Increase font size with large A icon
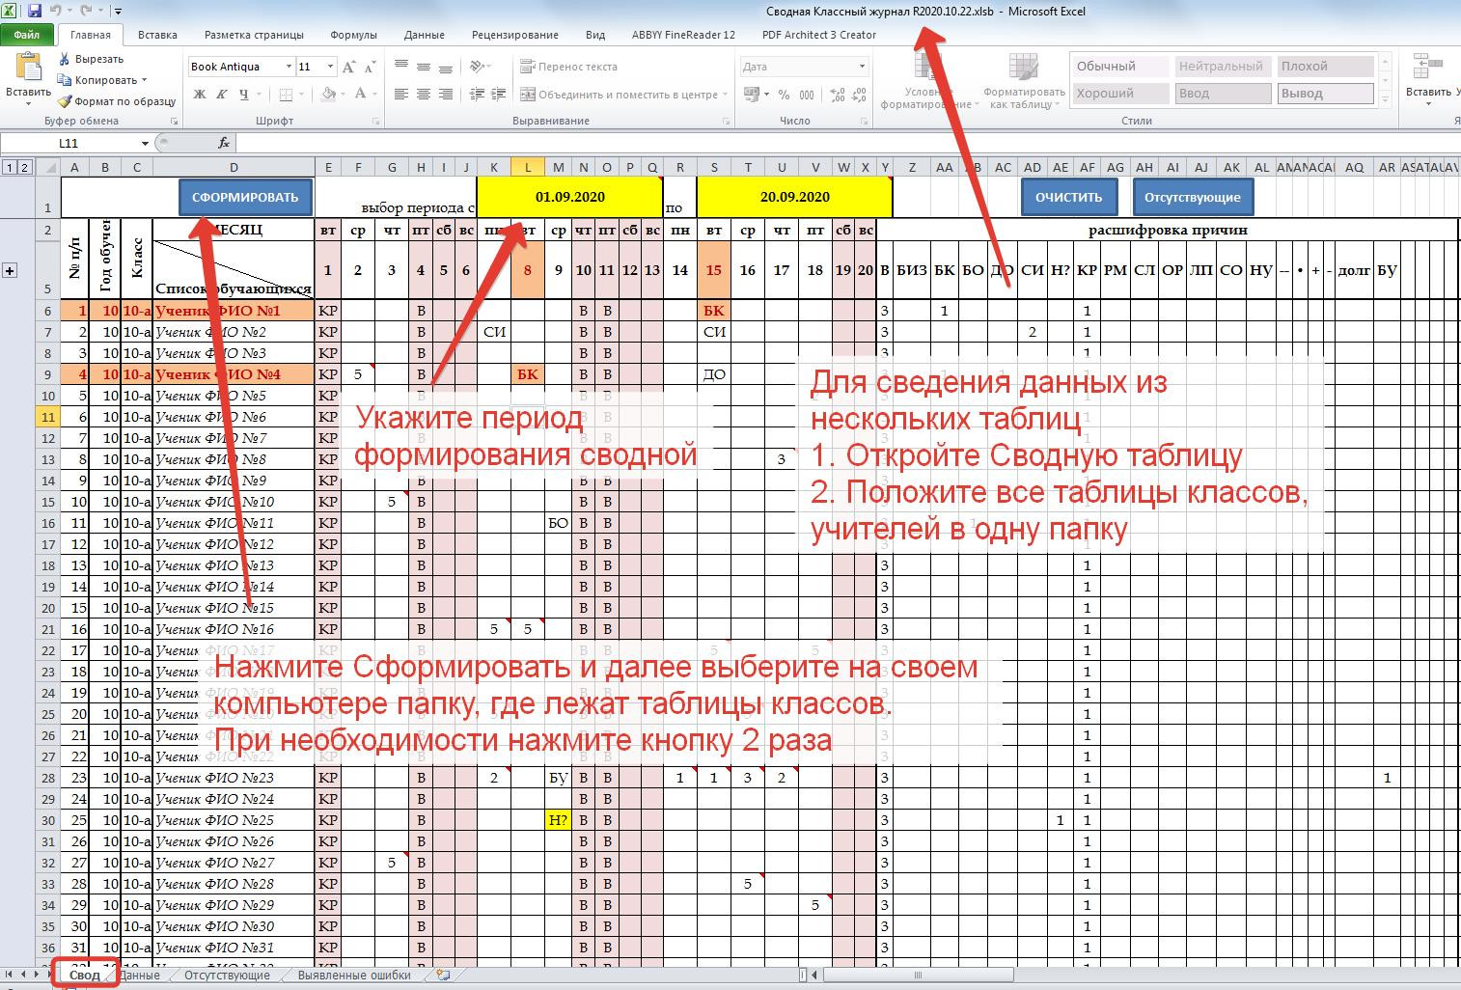The image size is (1461, 990). click(349, 67)
